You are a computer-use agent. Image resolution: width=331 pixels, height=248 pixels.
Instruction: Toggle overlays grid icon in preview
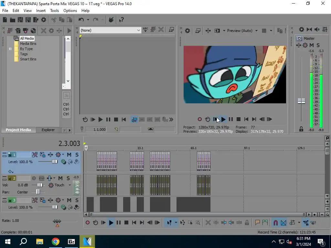pos(264,31)
